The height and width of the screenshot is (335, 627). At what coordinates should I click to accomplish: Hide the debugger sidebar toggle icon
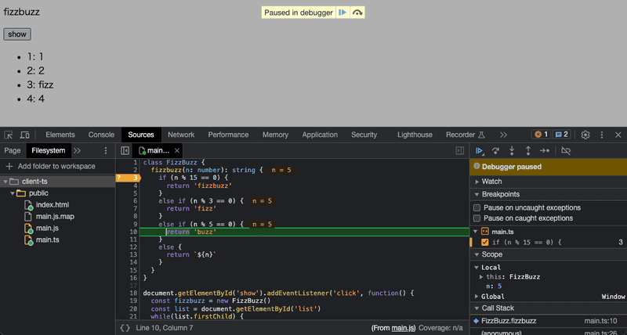(x=460, y=150)
